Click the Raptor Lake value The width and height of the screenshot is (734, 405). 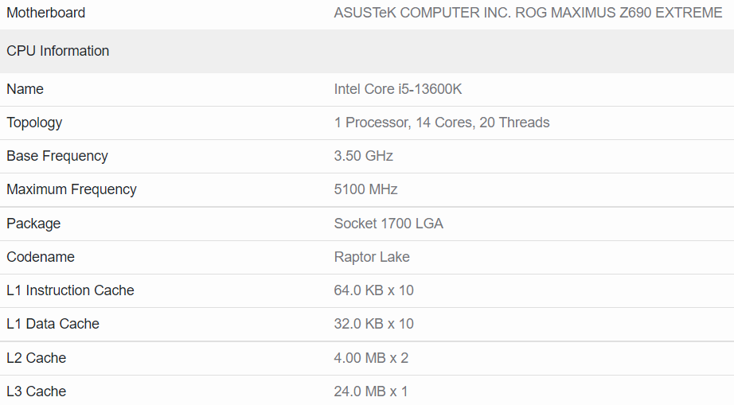[x=372, y=257]
